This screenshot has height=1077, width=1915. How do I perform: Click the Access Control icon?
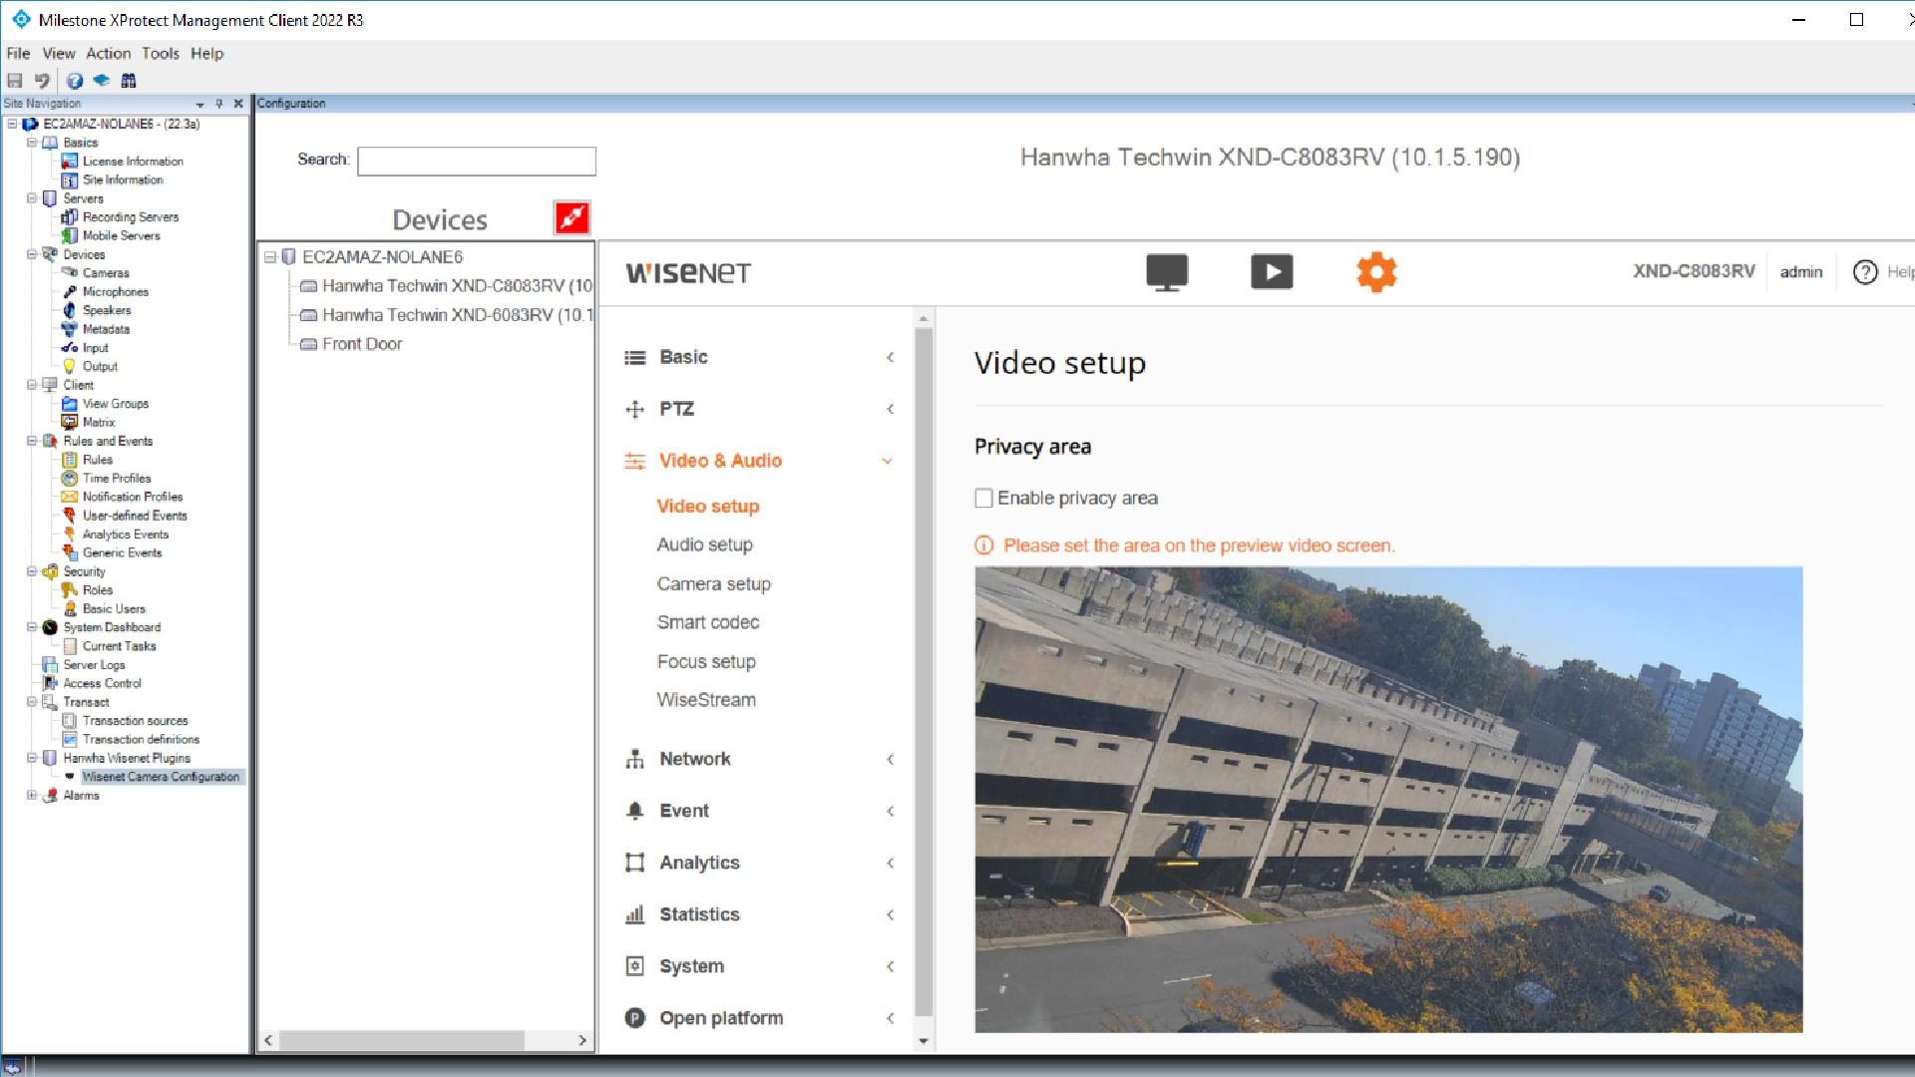(x=50, y=683)
